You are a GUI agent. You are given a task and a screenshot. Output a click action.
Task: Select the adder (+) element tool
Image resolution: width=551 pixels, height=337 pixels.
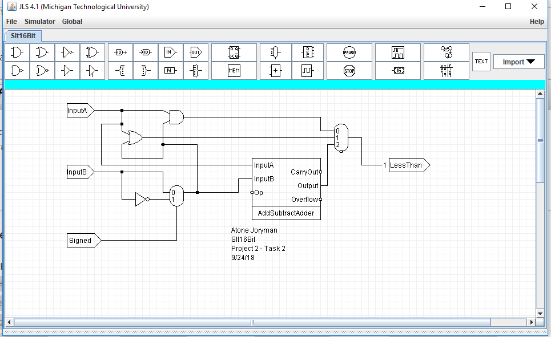point(275,71)
